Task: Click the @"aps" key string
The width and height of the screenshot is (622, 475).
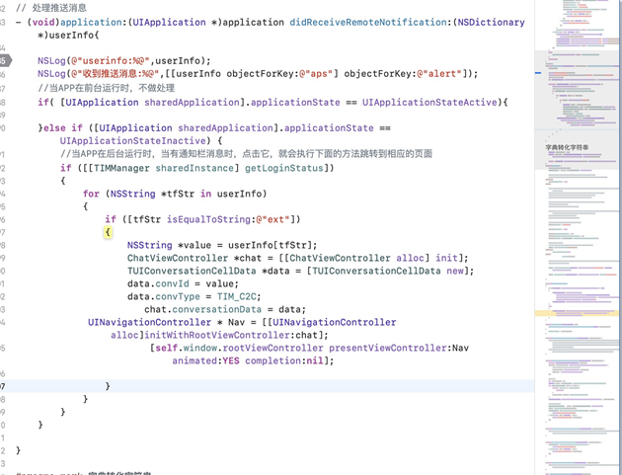Action: 316,74
